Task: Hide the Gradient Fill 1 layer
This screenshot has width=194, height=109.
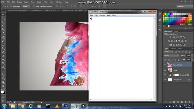Action: 165,75
